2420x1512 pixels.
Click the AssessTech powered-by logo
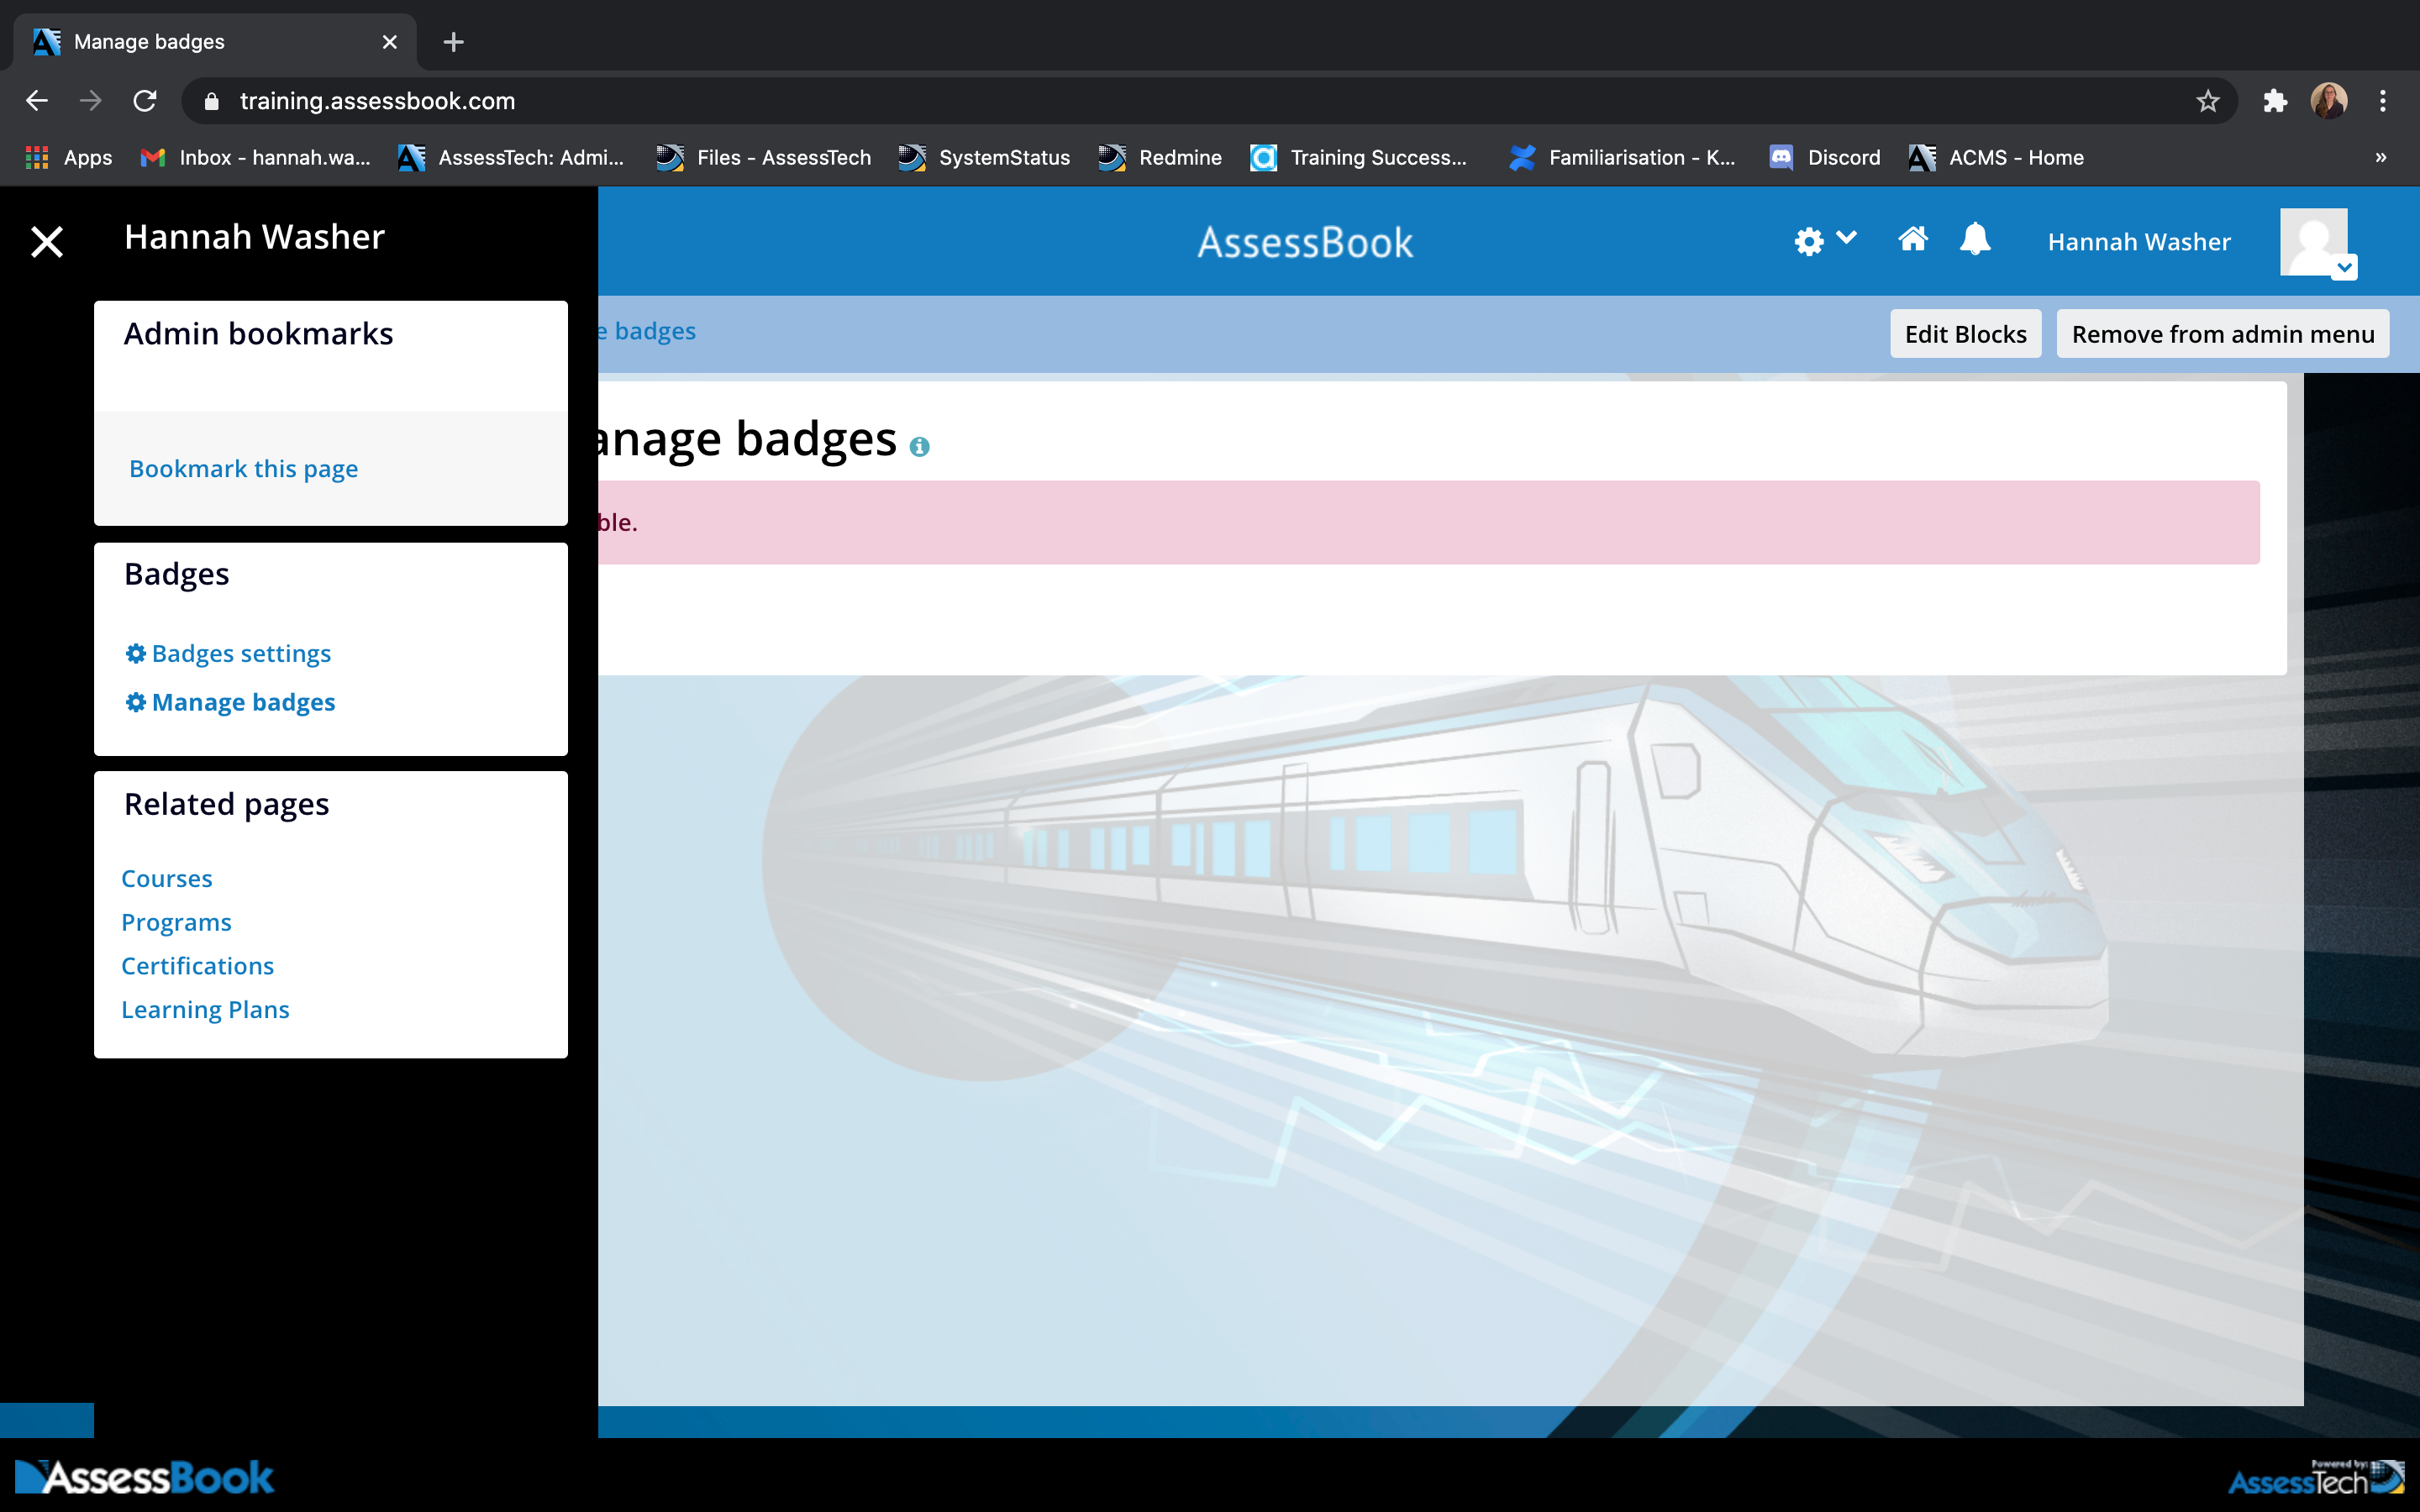tap(2315, 1477)
